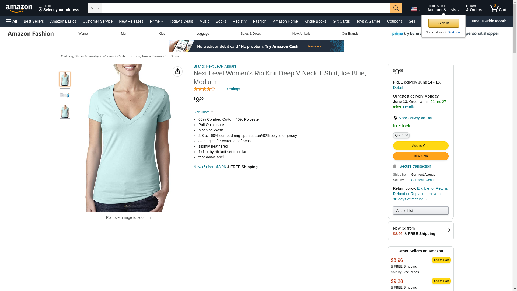Open the Prime menu
Viewport: 517px width, 291px height.
(x=156, y=21)
